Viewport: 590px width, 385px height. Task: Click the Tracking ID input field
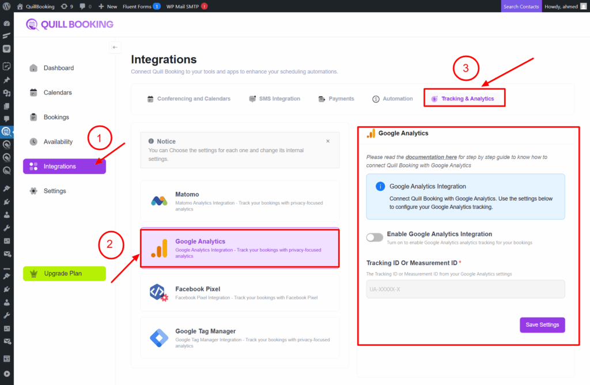coord(466,289)
